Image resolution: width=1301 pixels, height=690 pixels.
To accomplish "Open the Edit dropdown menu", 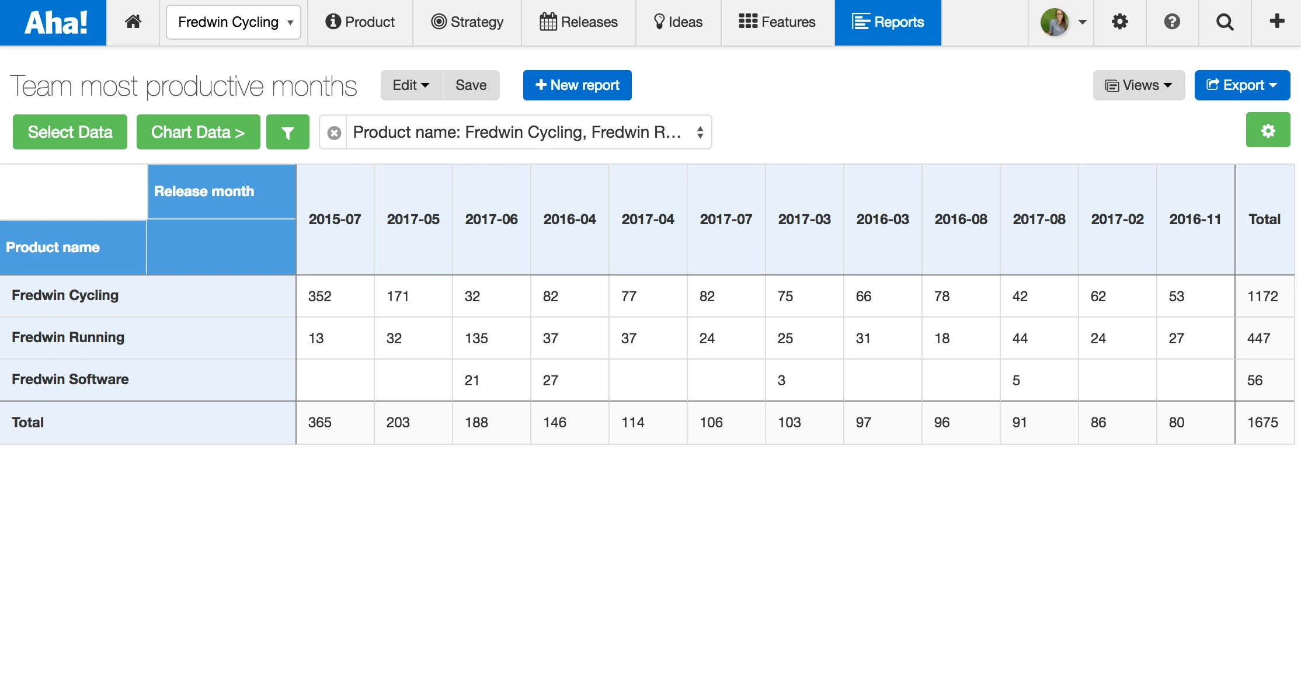I will (411, 85).
